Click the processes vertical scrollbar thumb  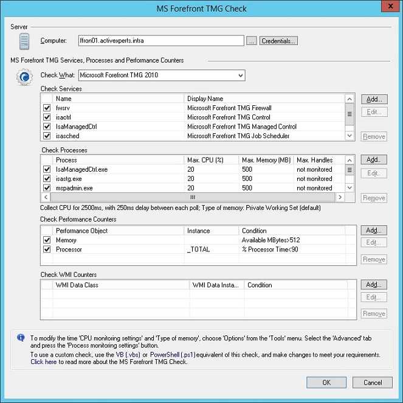tap(350, 170)
